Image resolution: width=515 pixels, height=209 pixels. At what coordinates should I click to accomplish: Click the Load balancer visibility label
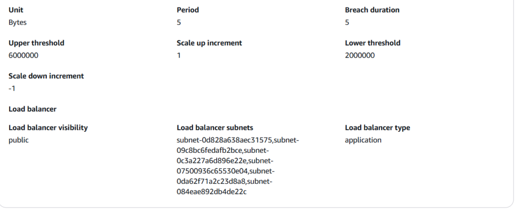(48, 128)
